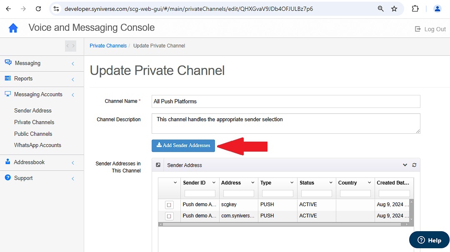Click into the Channel Name input field

tap(286, 101)
